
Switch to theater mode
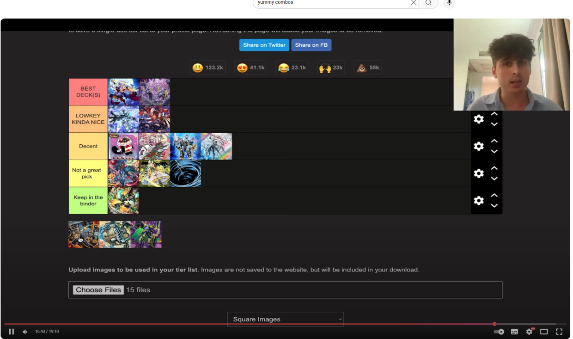(x=544, y=332)
